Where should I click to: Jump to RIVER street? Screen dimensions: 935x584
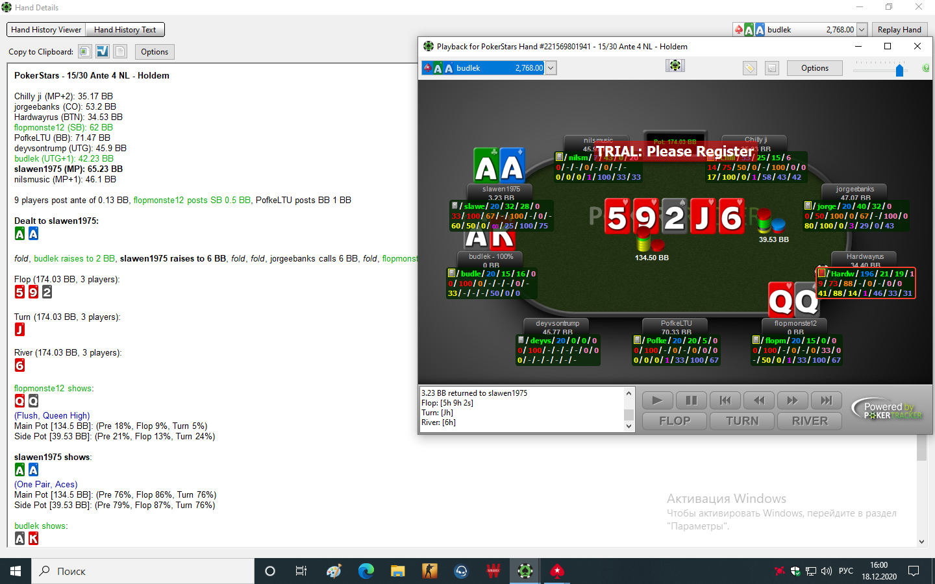[x=810, y=420]
